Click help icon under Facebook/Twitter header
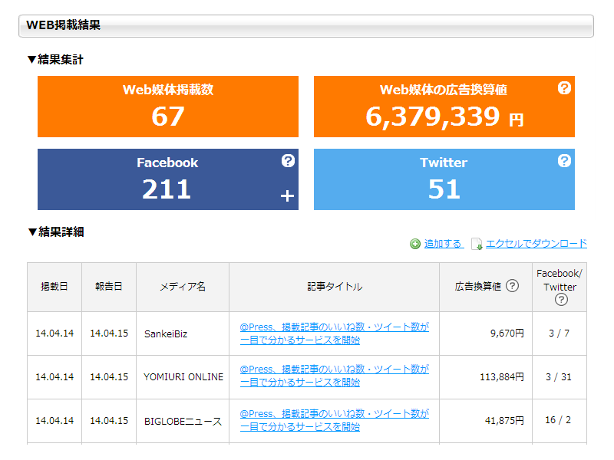614x460 pixels. [561, 300]
